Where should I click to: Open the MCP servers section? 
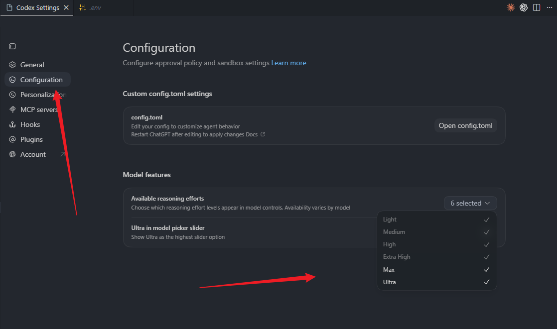point(37,110)
